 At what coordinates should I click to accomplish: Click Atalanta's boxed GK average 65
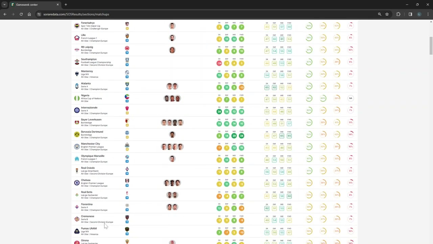(x=267, y=87)
